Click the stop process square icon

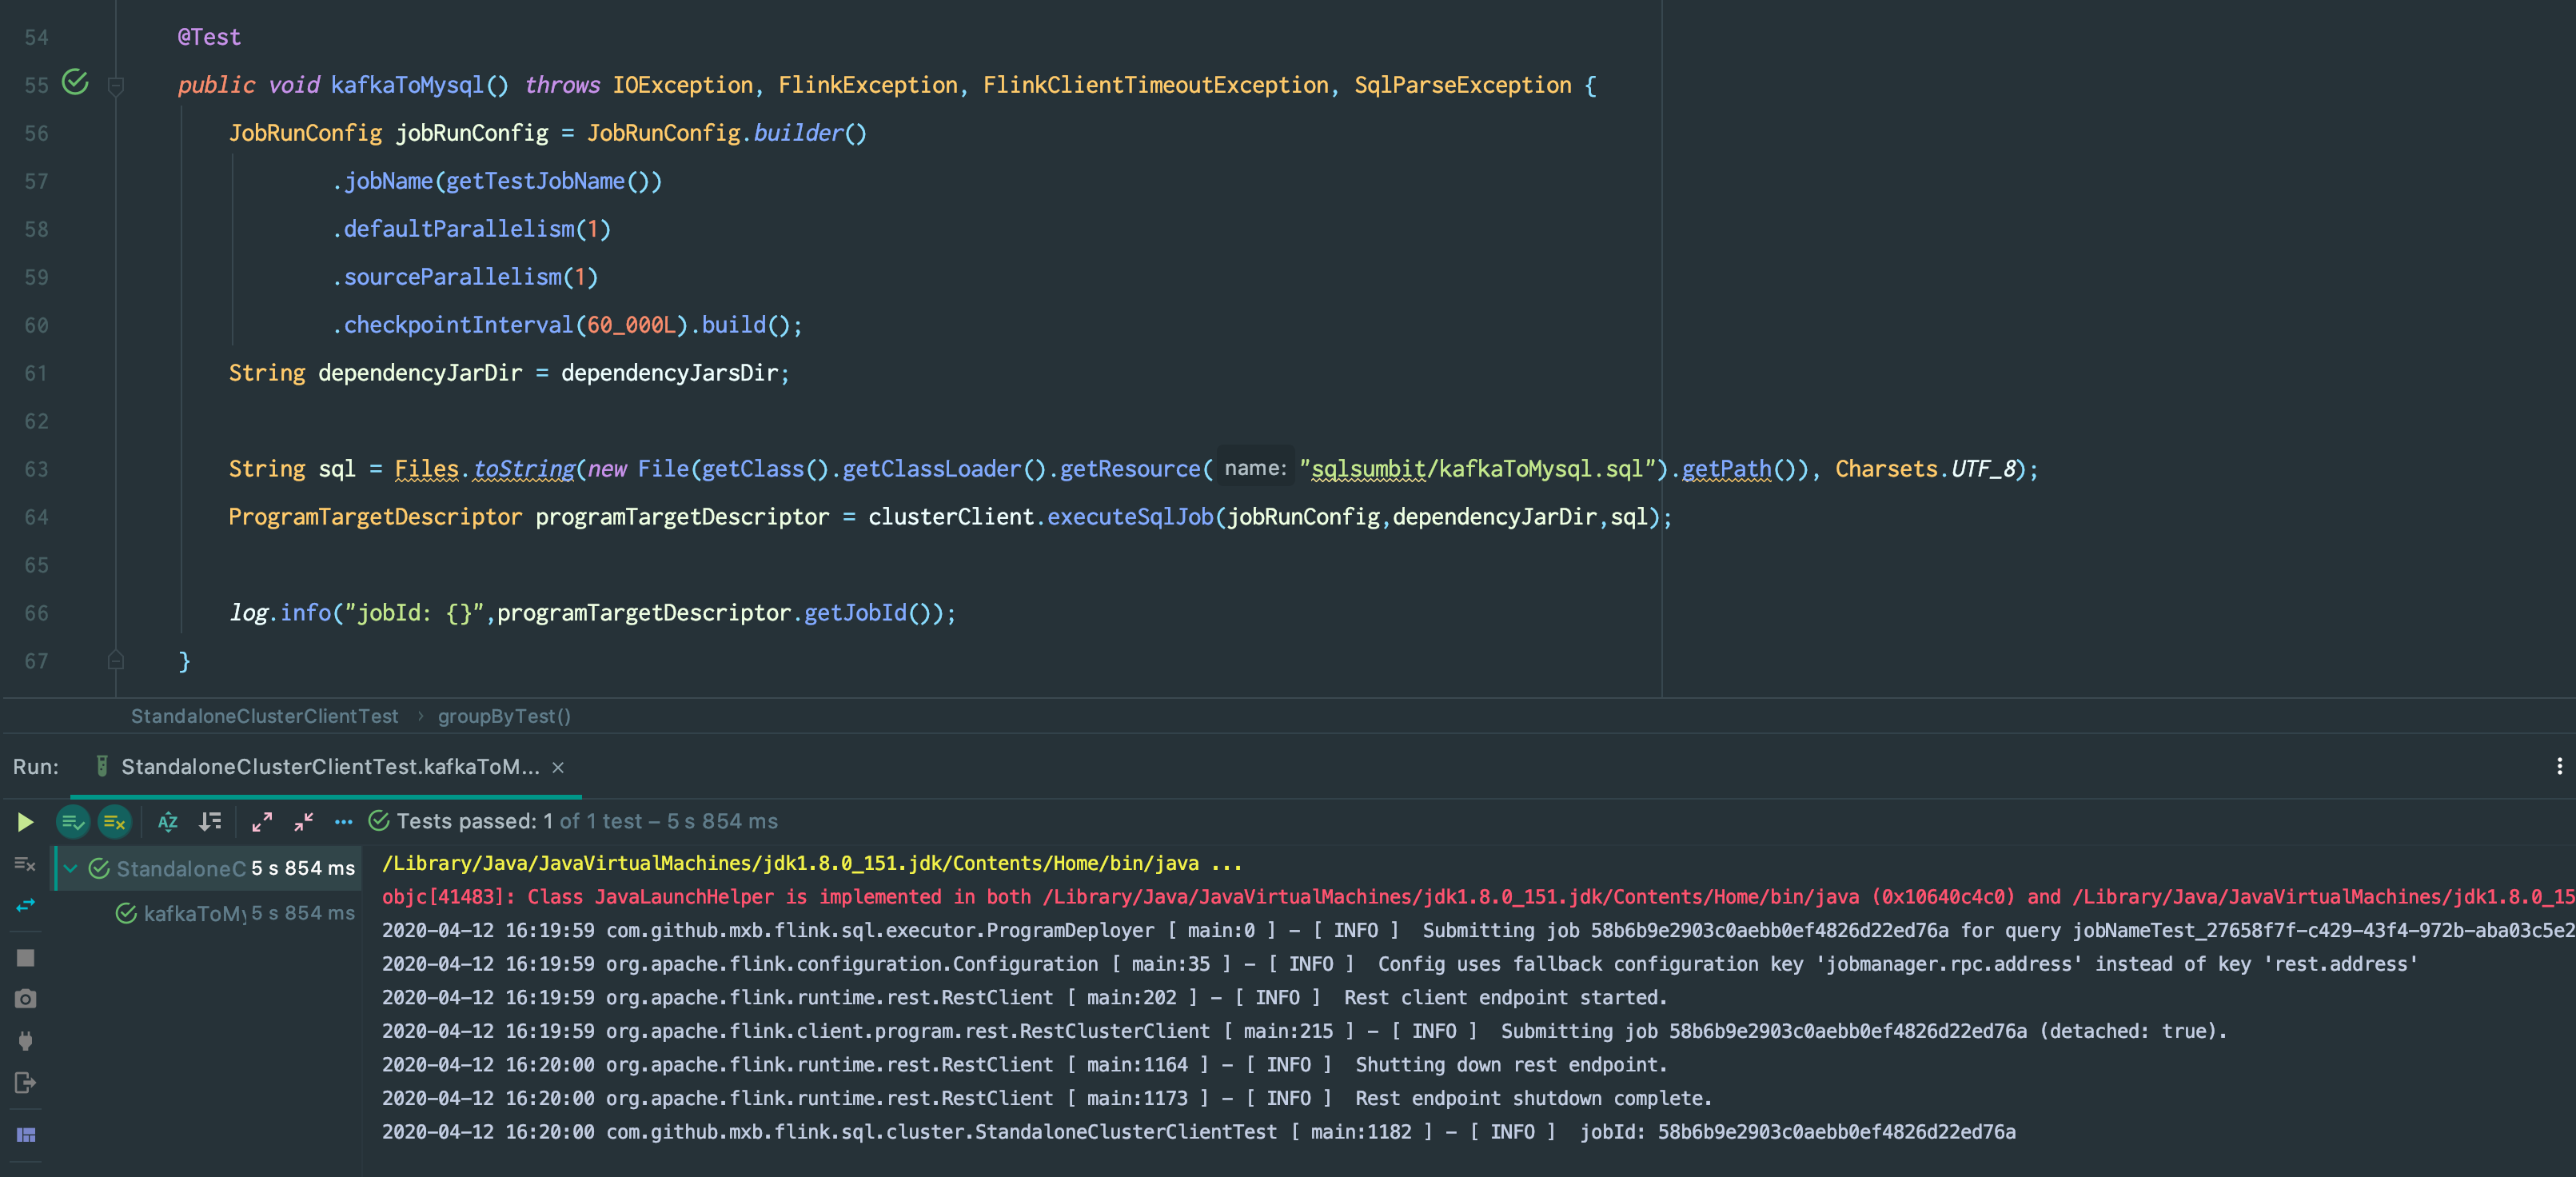(x=26, y=958)
